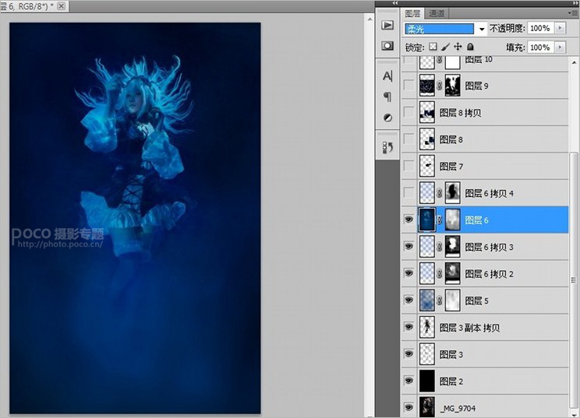This screenshot has height=418, width=580.
Task: Show the 图层 9 layer
Action: coord(408,86)
